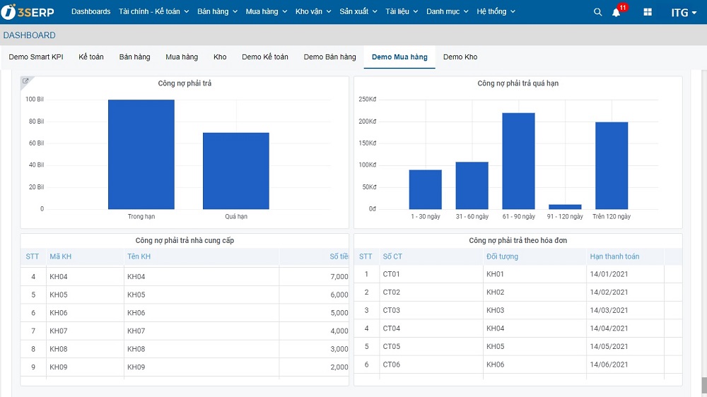707x397 pixels.
Task: Select the Demo Bán hàng tab
Action: (329, 57)
